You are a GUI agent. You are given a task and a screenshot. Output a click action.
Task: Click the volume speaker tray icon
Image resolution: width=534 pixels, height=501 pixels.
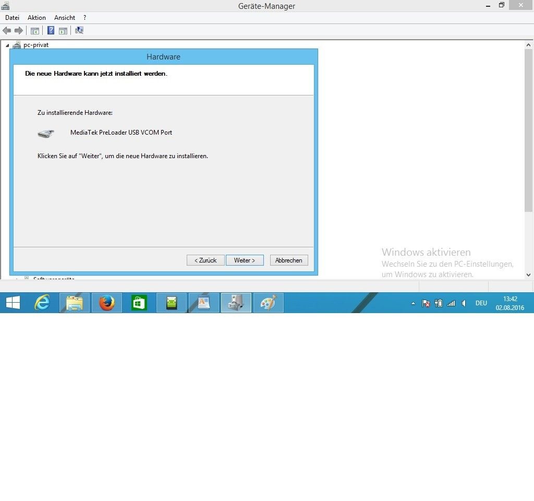[x=464, y=303]
